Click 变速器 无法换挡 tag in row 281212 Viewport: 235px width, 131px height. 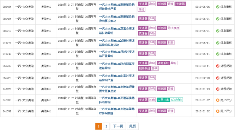pos(168,28)
